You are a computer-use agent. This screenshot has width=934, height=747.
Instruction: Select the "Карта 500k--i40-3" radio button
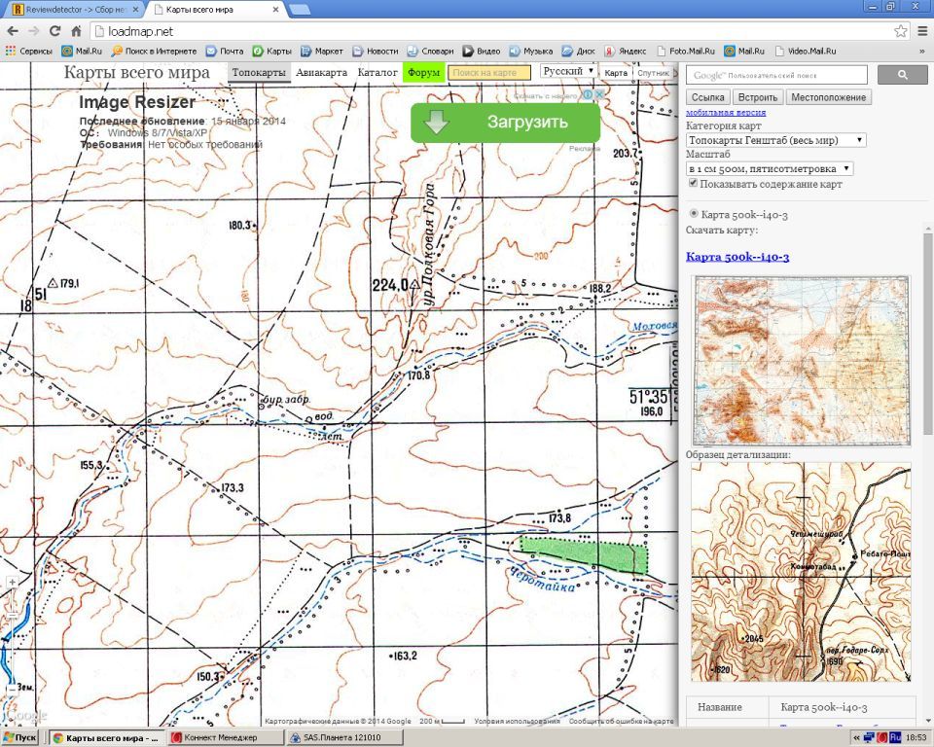(x=694, y=214)
